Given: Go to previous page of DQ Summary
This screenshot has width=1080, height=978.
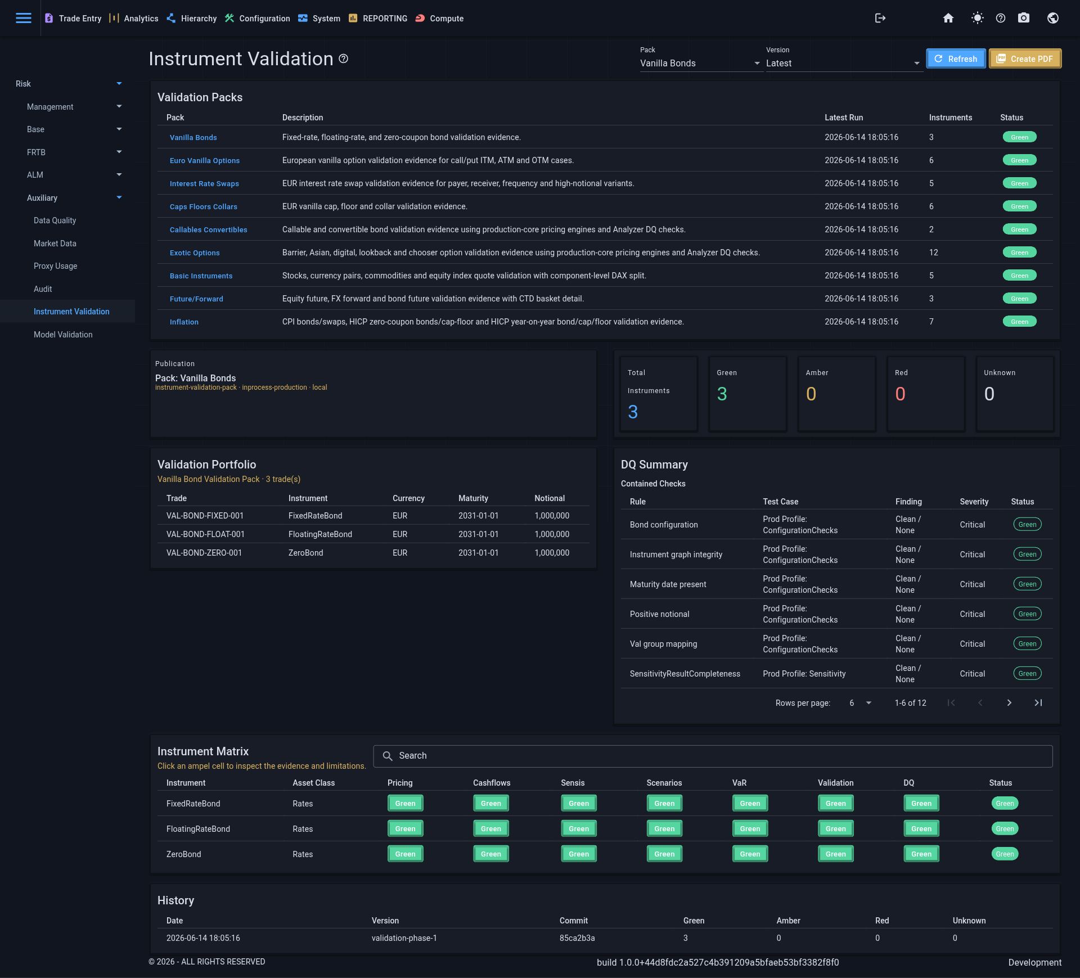Looking at the screenshot, I should pos(980,703).
